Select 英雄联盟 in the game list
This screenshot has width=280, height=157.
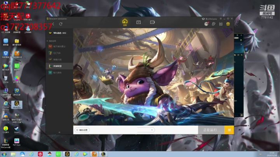pos(59,66)
